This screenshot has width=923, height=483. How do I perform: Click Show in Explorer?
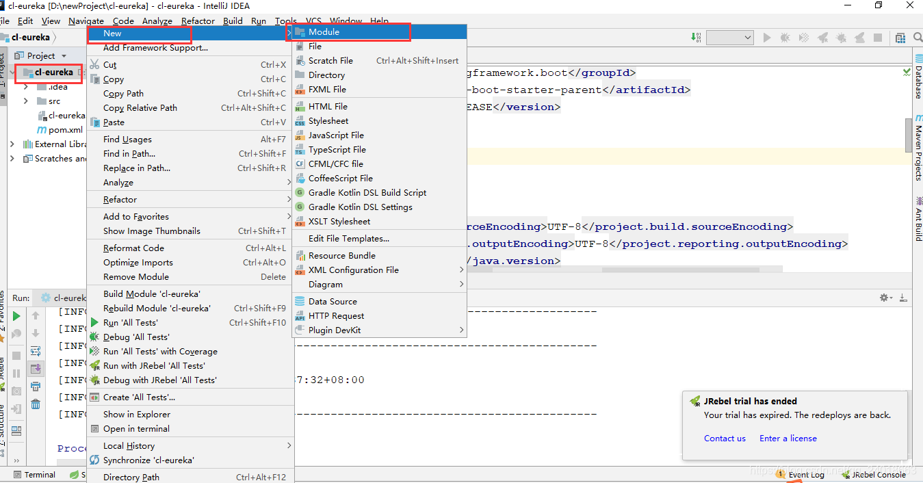190,414
